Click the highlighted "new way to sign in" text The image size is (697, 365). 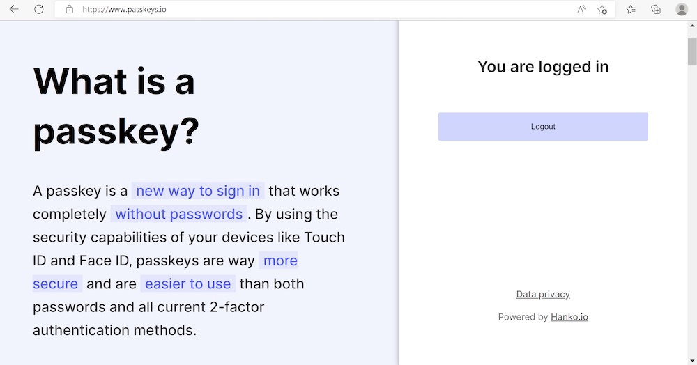[198, 191]
